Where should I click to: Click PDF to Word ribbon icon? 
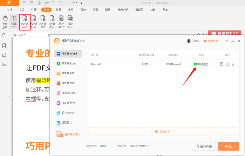pos(25,22)
